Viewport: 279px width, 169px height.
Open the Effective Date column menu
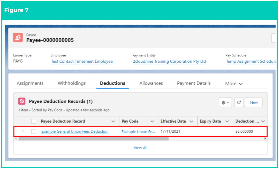click(192, 121)
